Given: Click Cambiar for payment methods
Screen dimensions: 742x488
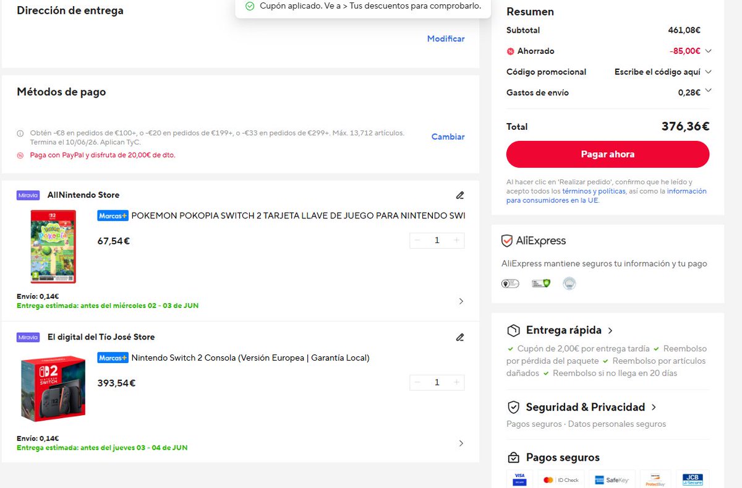Looking at the screenshot, I should click(x=448, y=137).
